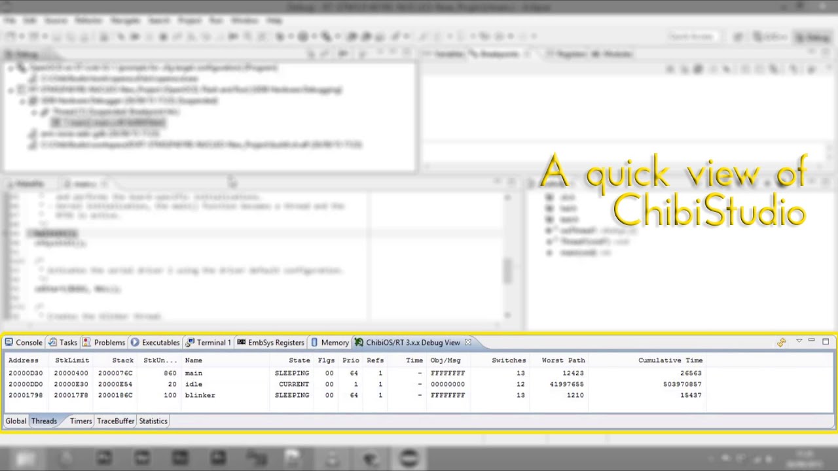This screenshot has width=838, height=471.
Task: Click stack limit value 200017F8
Action: click(71, 395)
